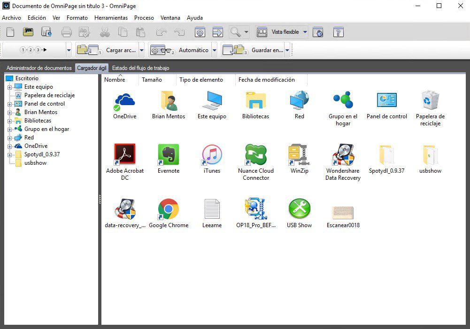
Task: Open the workflow options gear icon
Action: coord(200,32)
